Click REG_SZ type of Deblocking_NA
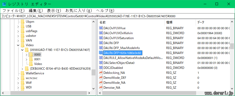 171,73
